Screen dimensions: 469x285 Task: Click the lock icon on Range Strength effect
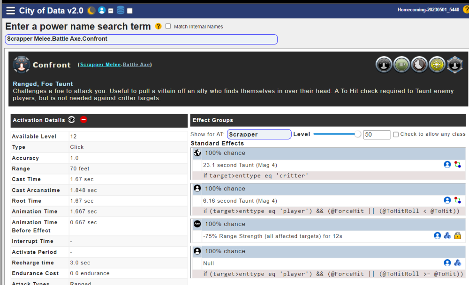click(458, 236)
